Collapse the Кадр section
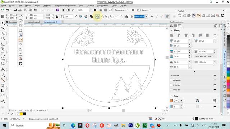 tap(171, 96)
